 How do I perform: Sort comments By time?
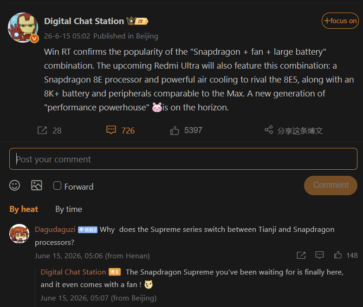pos(69,209)
